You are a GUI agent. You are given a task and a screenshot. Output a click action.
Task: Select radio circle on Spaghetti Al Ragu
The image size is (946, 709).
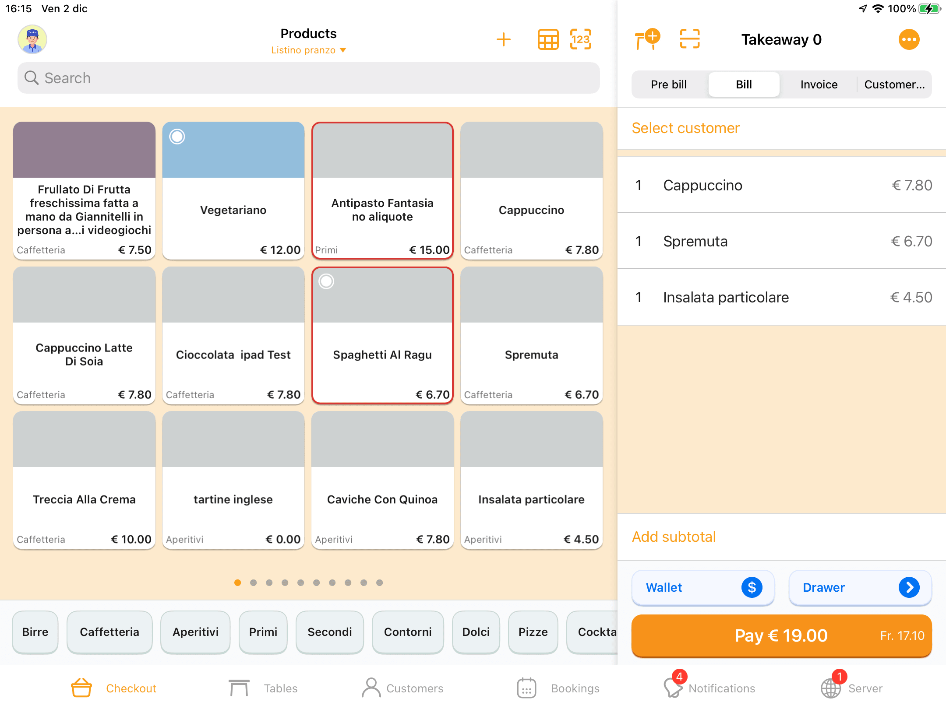[x=326, y=281]
